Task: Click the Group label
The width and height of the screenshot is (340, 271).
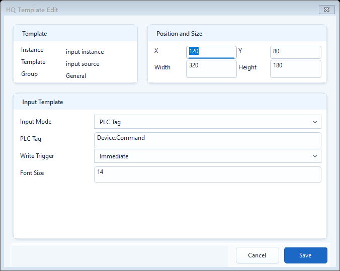Action: pyautogui.click(x=29, y=74)
